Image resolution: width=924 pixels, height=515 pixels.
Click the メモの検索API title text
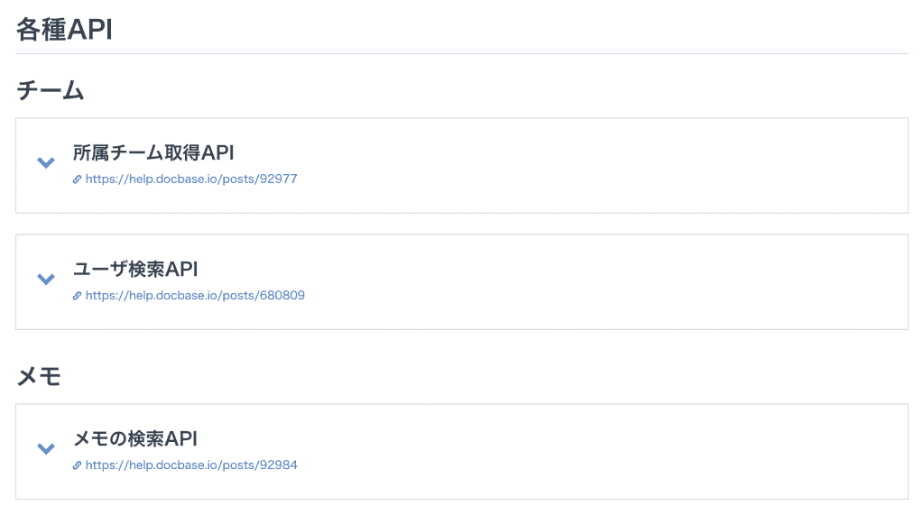(135, 438)
